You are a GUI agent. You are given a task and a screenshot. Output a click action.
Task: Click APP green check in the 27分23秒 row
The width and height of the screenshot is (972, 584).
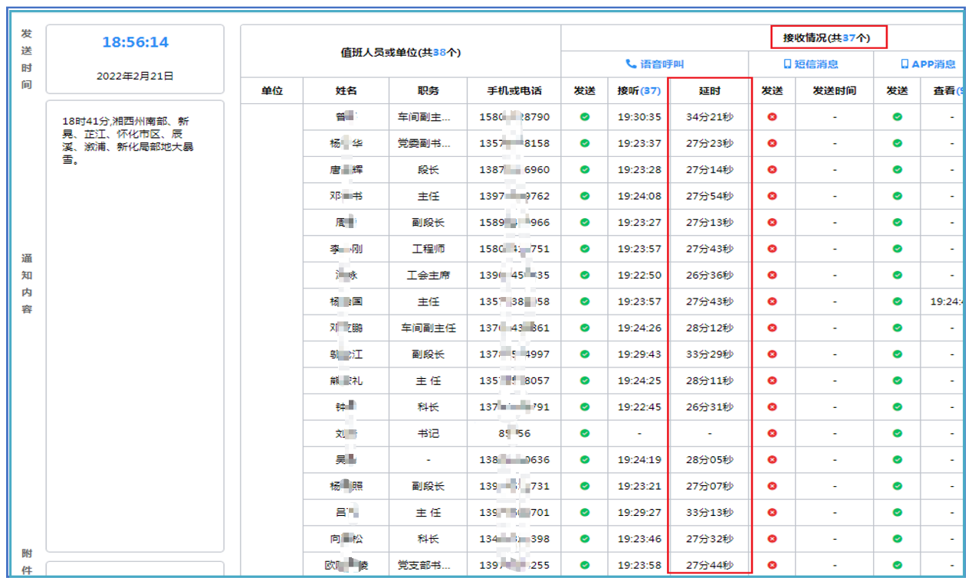pos(898,143)
